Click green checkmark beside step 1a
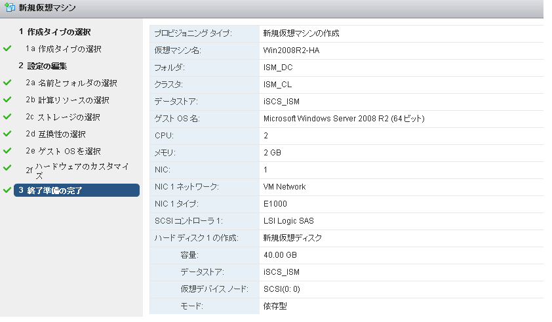This screenshot has width=552, height=322. tap(7, 49)
